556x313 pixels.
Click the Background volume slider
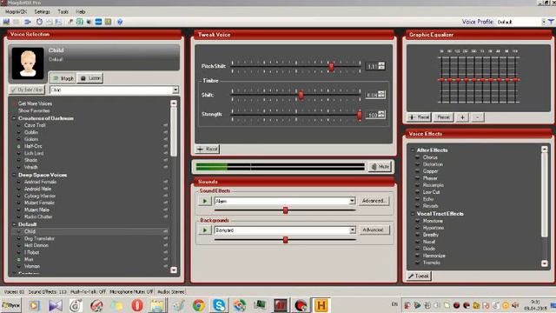click(285, 240)
